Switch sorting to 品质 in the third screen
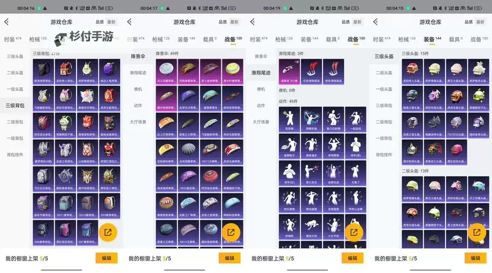Screen dimensions: 492x273 tap(345, 22)
